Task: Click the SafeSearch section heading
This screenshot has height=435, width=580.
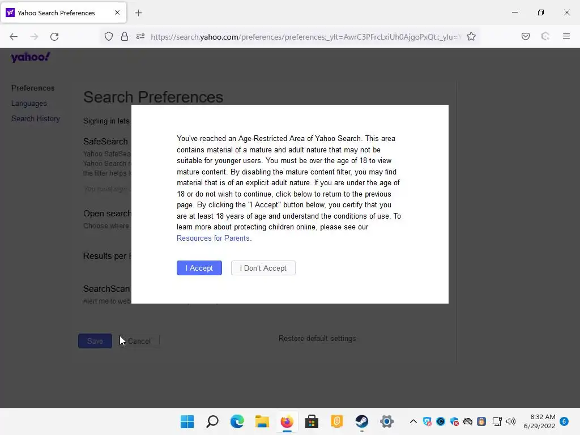Action: point(105,141)
